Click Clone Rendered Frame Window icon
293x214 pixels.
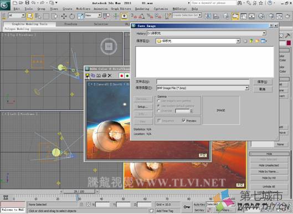coord(99,75)
